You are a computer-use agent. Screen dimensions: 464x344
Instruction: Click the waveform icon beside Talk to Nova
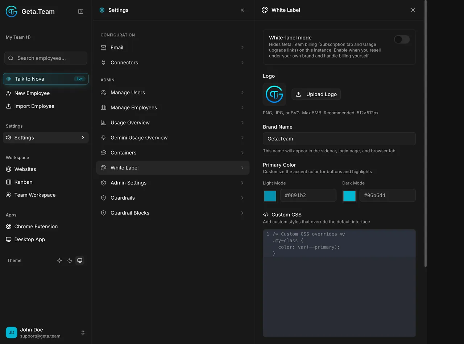[9, 79]
